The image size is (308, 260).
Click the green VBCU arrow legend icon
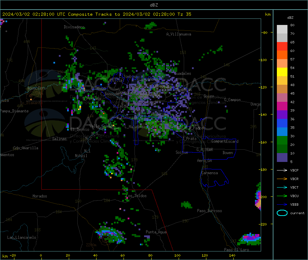click(282, 196)
